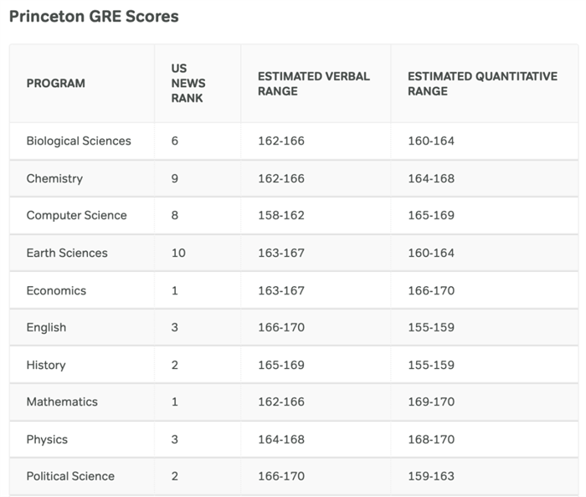Click the ESTIMATED VERBAL RANGE header
586x497 pixels.
(x=313, y=83)
